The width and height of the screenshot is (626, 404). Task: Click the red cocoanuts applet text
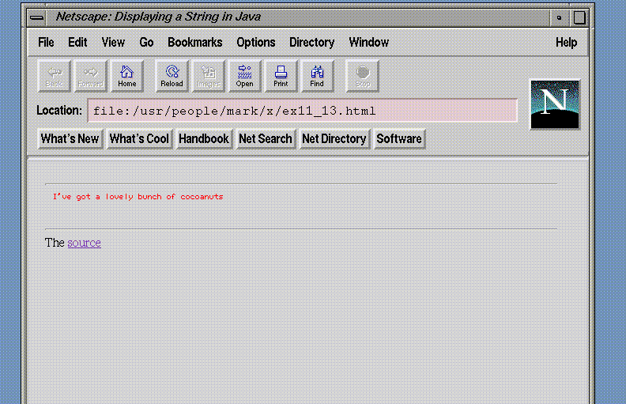[138, 196]
